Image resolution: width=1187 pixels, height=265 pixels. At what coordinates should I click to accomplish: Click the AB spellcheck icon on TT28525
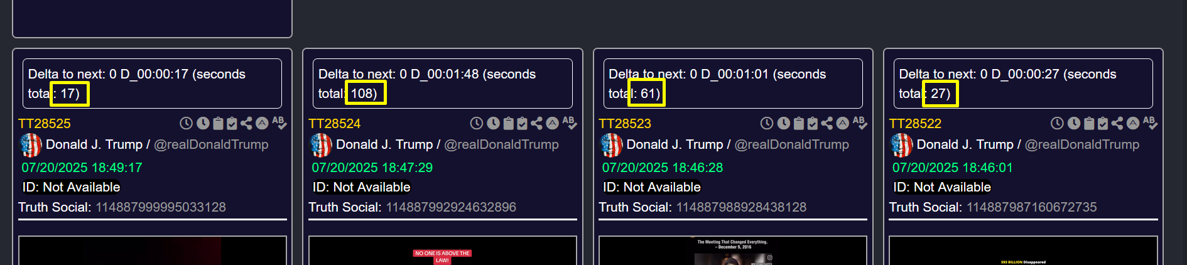[279, 122]
